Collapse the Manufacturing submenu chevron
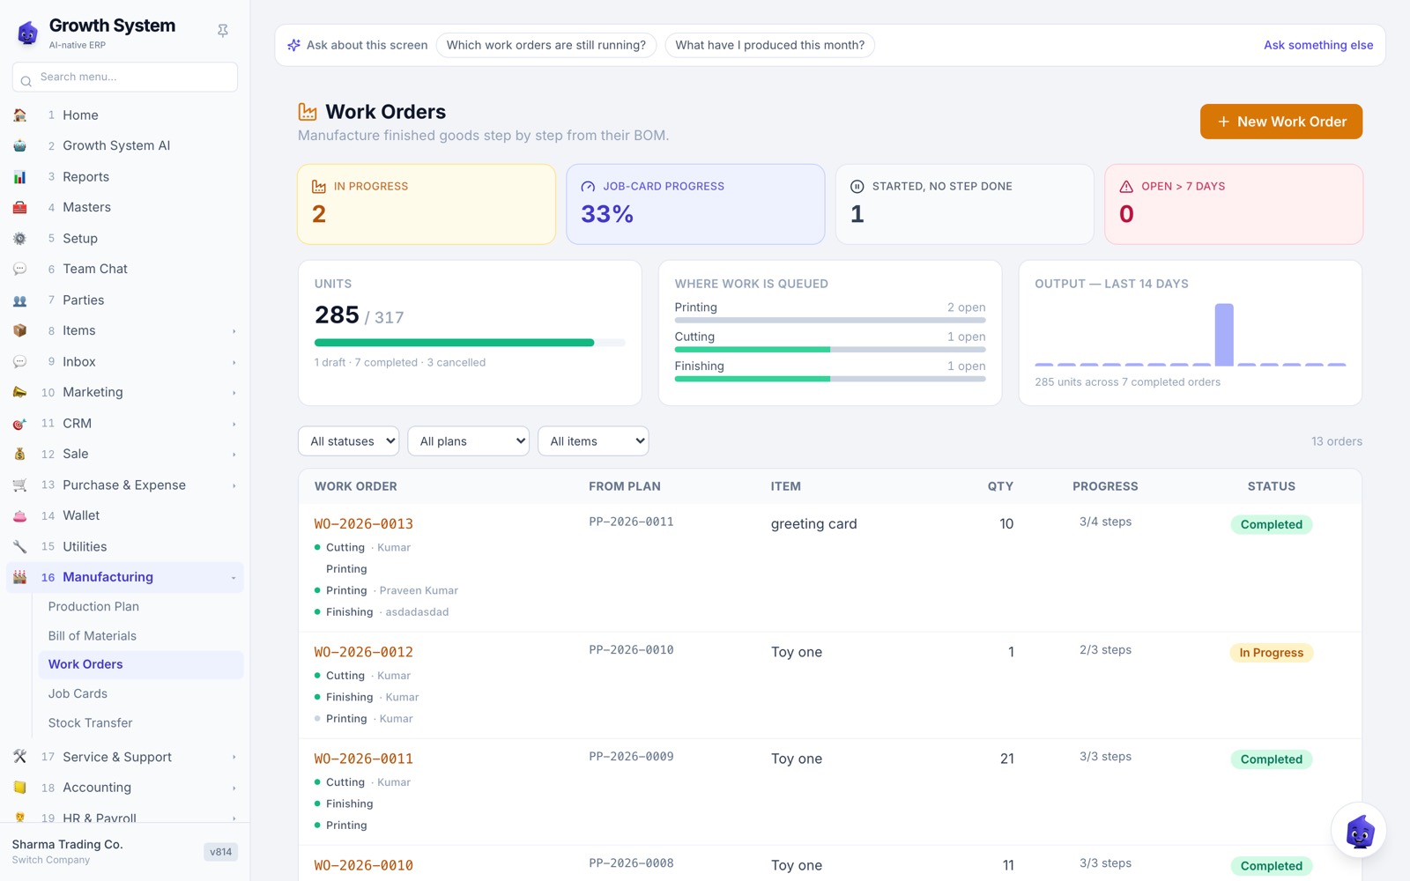Image resolution: width=1410 pixels, height=881 pixels. (234, 578)
